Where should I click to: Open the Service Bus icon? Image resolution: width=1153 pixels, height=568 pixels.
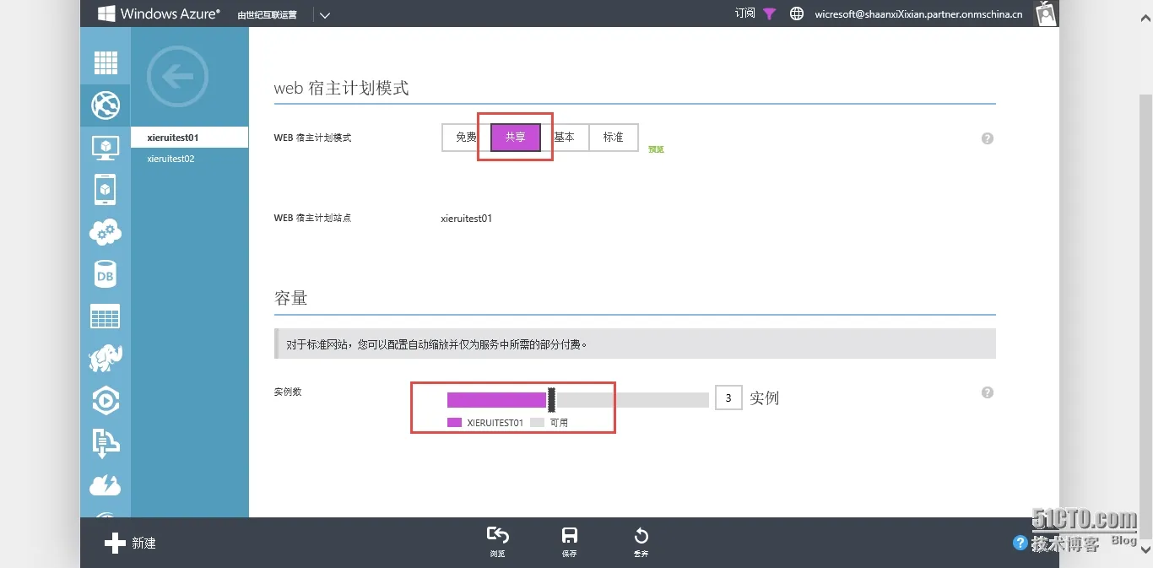pyautogui.click(x=106, y=443)
